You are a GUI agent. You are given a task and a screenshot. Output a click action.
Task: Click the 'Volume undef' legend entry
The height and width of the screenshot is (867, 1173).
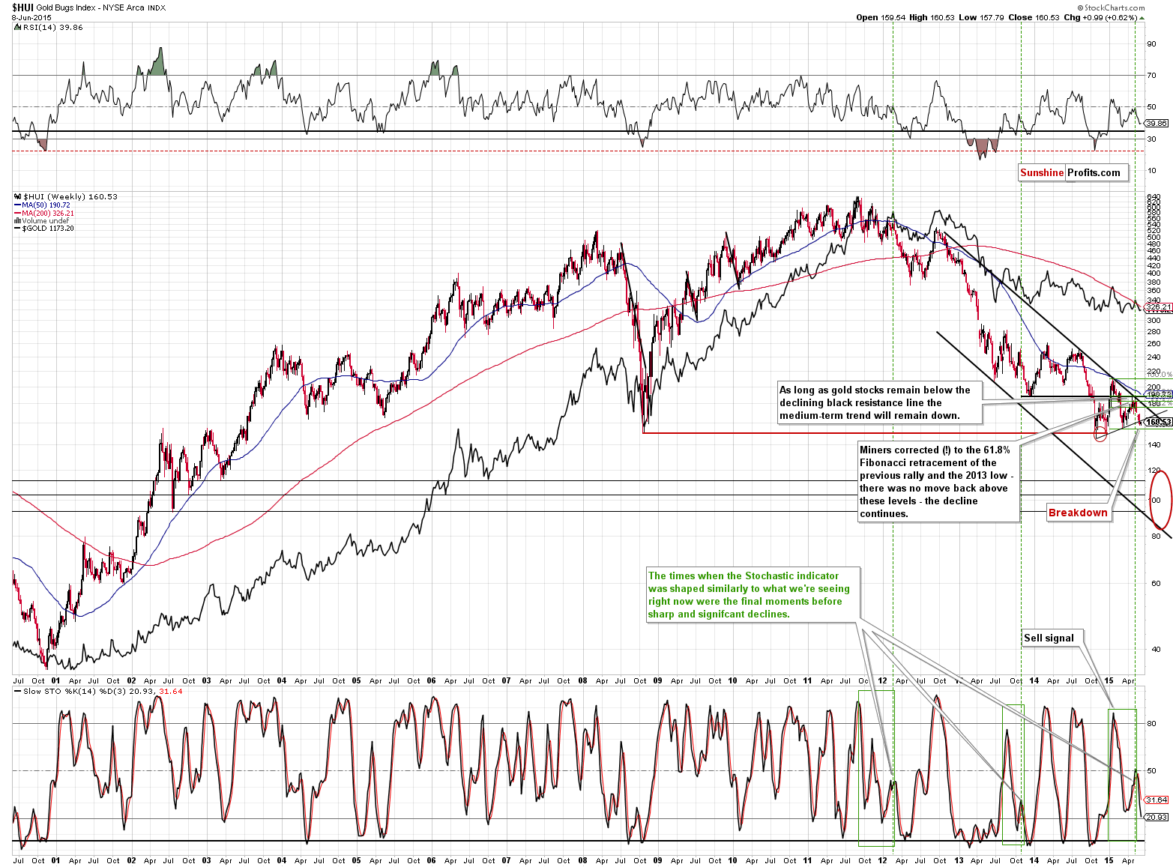coord(45,220)
